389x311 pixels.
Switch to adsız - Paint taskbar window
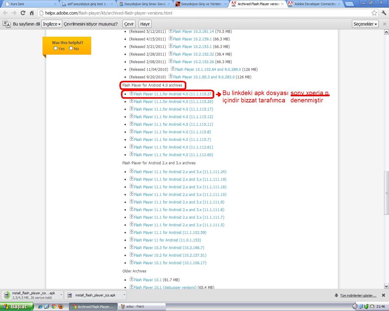[142, 306]
